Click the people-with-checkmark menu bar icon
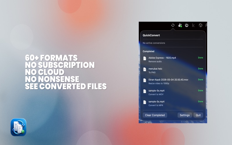The width and height of the screenshot is (232, 145). pos(180,25)
